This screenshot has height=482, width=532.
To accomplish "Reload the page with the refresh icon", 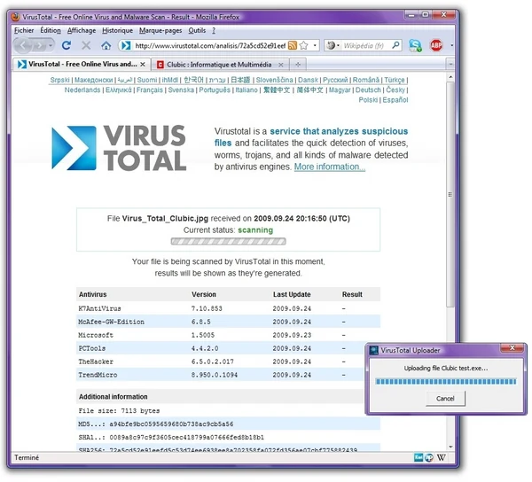I will [66, 45].
